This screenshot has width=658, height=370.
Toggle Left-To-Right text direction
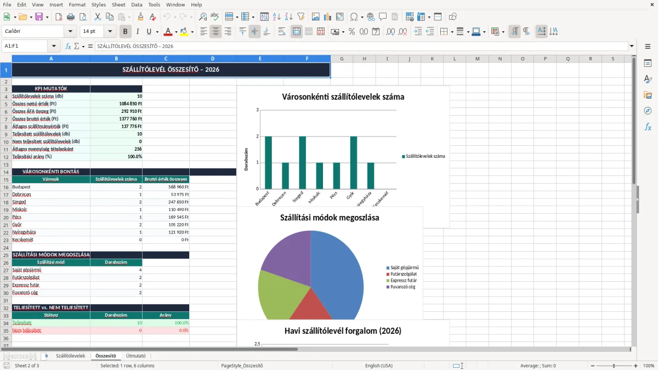(x=514, y=32)
